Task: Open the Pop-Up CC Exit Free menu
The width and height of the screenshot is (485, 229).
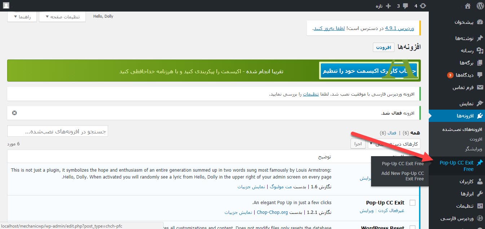Action: click(x=457, y=166)
